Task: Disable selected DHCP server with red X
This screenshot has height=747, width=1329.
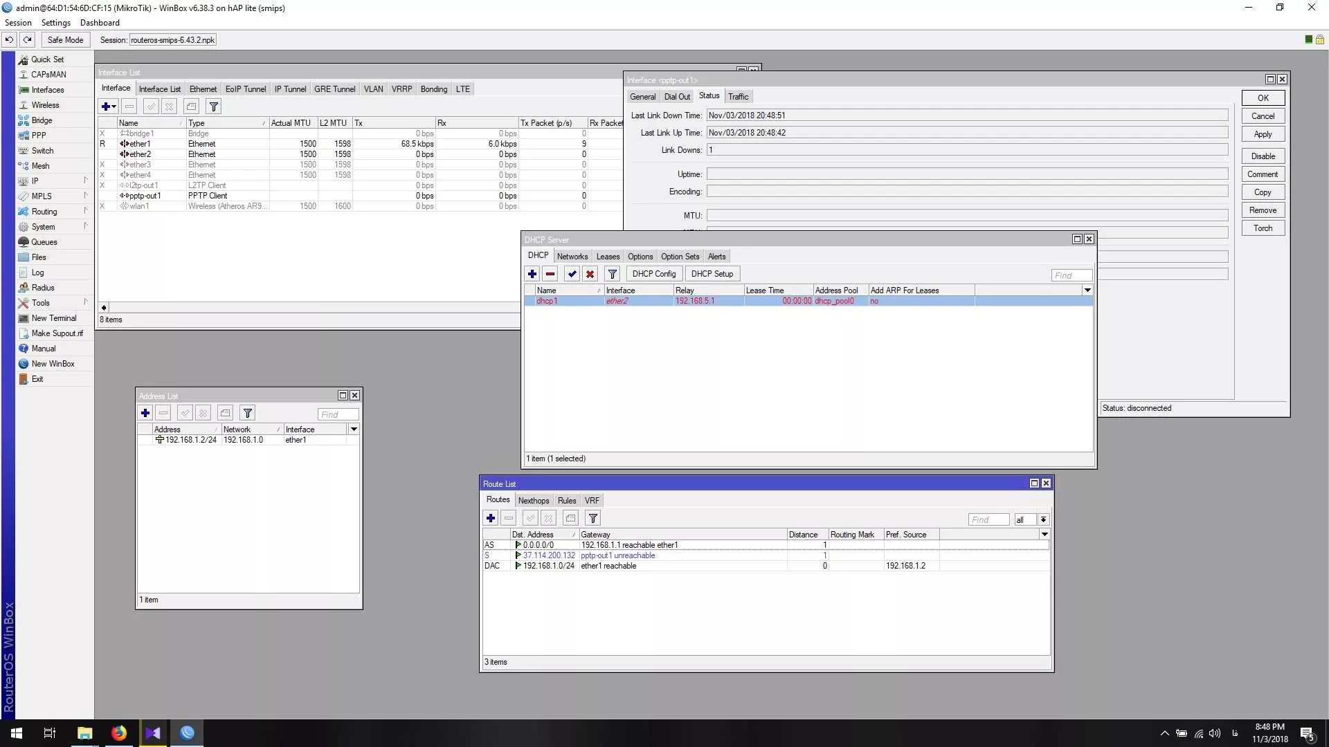Action: (x=590, y=274)
